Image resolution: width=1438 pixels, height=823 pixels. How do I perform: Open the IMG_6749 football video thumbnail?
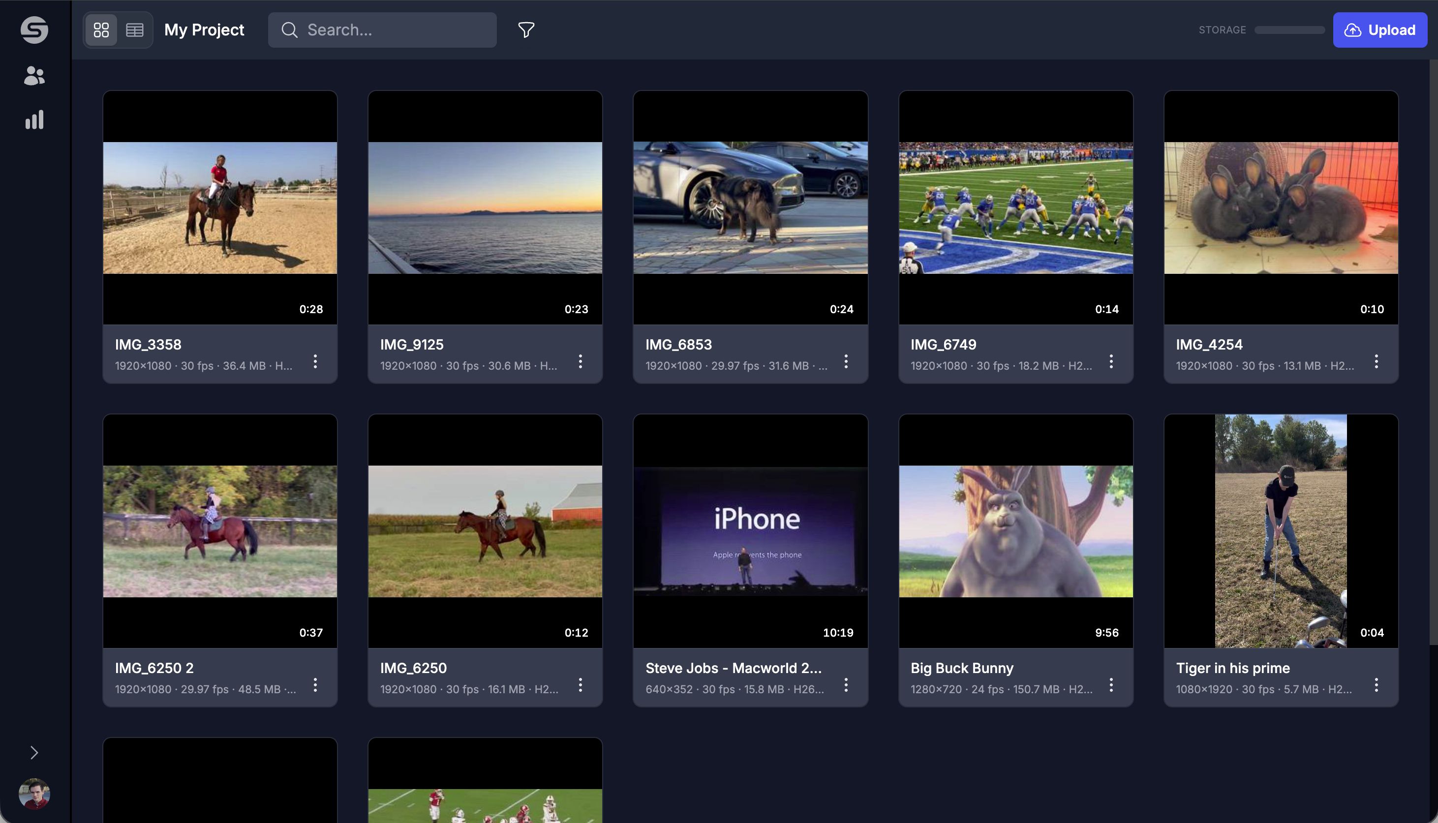[x=1015, y=207]
